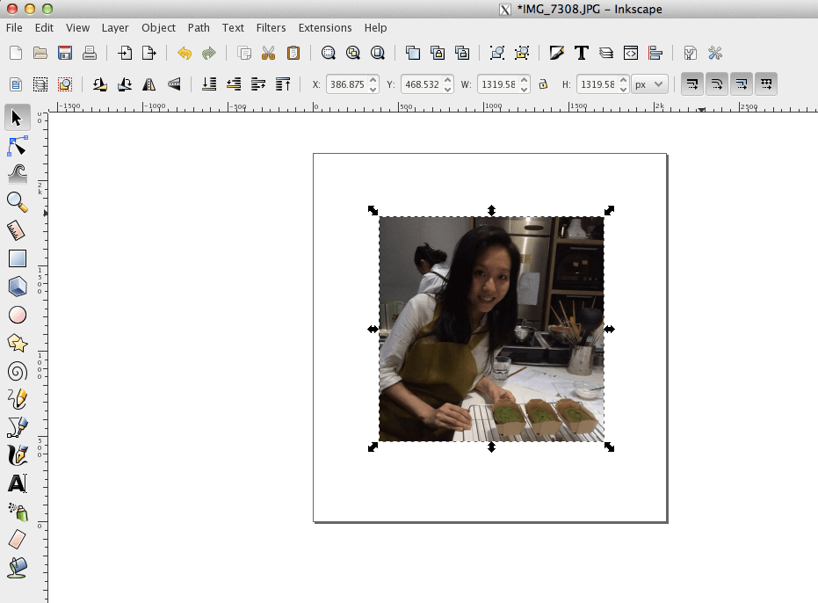Screen dimensions: 818x603
Task: Select the Zoom magnifier tool
Action: pos(18,202)
